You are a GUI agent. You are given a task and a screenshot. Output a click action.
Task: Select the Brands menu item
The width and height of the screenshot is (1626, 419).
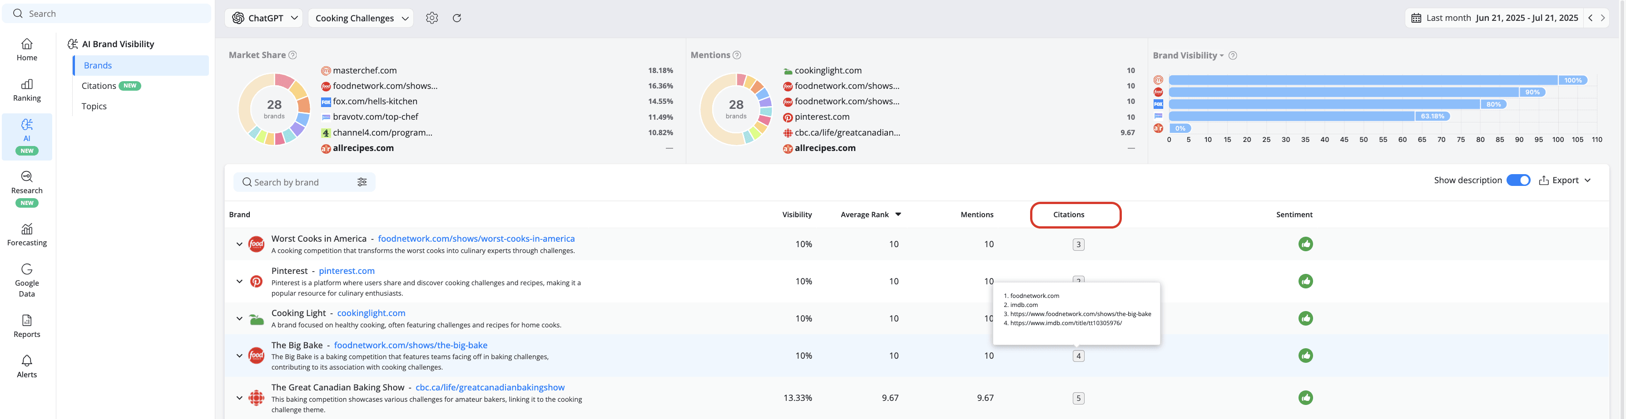(x=141, y=66)
